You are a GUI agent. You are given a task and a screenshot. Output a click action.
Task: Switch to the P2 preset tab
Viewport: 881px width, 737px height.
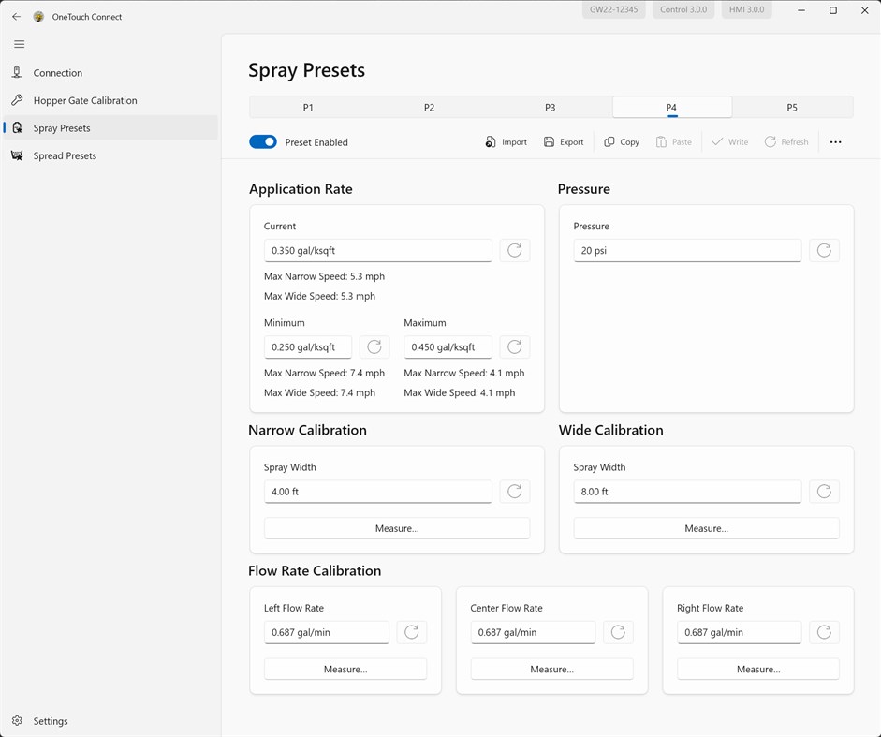click(429, 108)
